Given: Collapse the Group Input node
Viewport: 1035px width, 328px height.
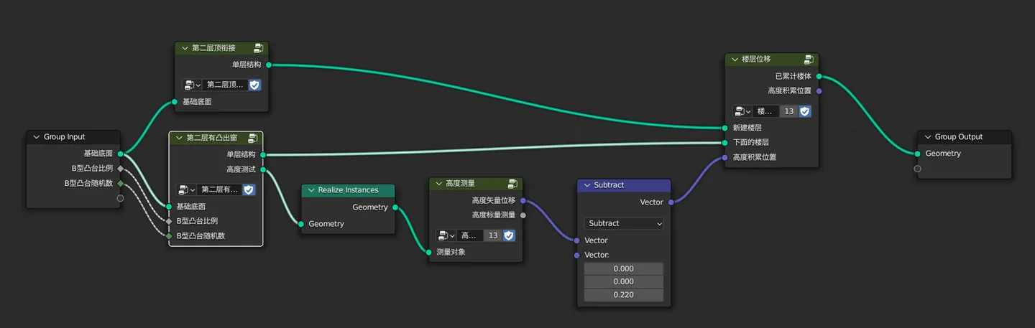Looking at the screenshot, I should coord(37,137).
